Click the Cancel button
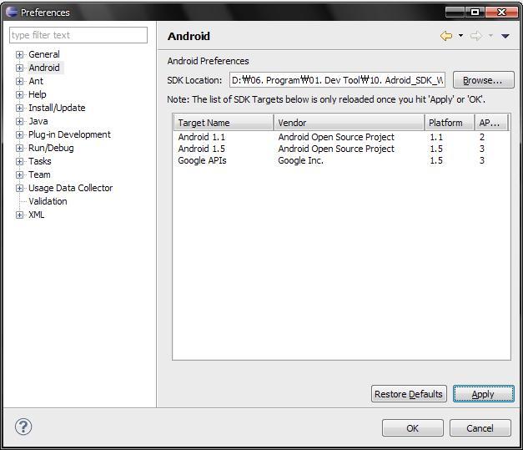Screen dimensions: 523x450 pyautogui.click(x=480, y=428)
